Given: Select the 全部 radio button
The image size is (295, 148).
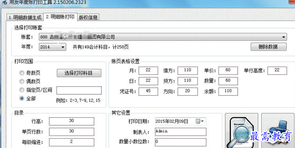Looking at the screenshot, I should tap(22, 98).
